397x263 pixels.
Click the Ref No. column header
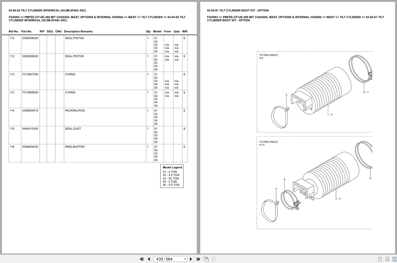tap(14, 31)
